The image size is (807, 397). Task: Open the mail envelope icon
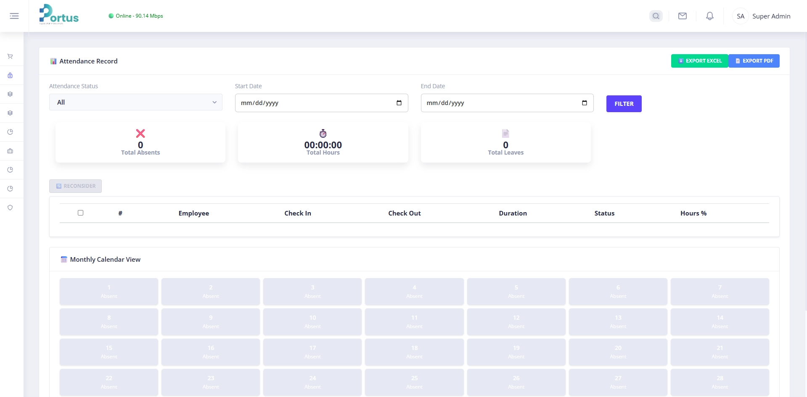(682, 16)
